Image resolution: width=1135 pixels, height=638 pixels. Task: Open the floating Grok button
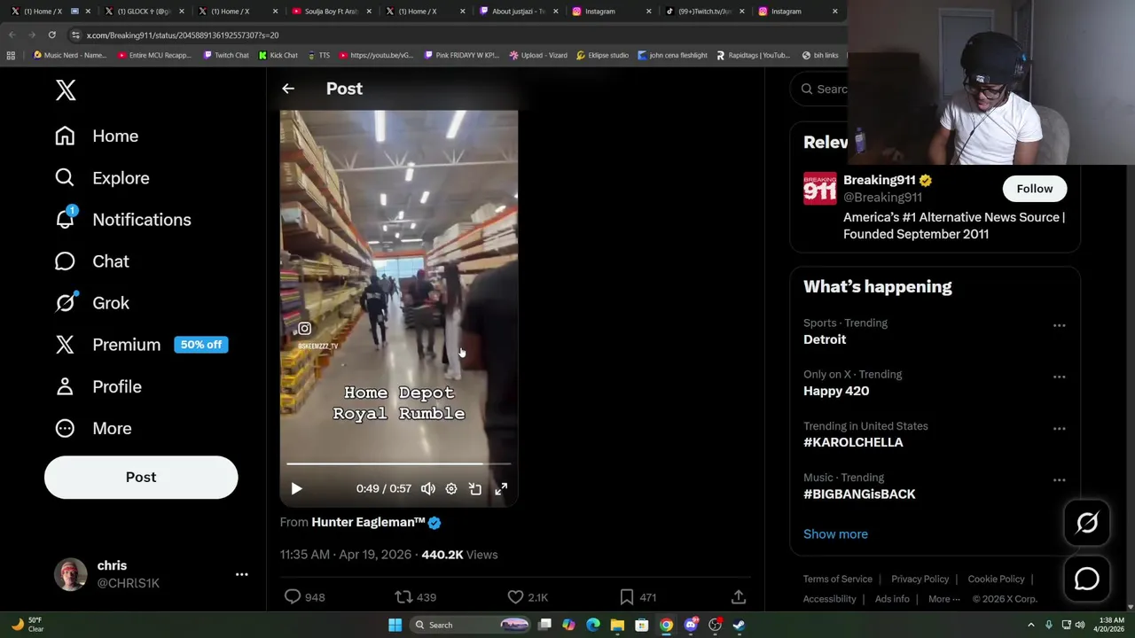point(1087,523)
